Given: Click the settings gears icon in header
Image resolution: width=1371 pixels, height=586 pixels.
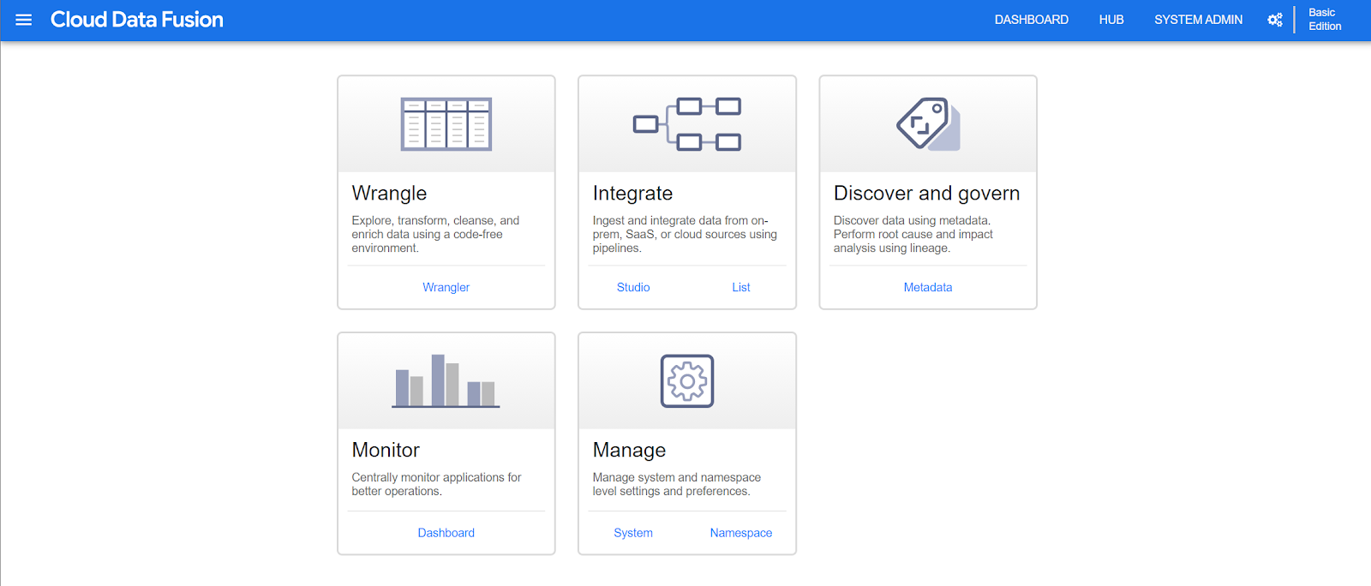Looking at the screenshot, I should pos(1275,20).
